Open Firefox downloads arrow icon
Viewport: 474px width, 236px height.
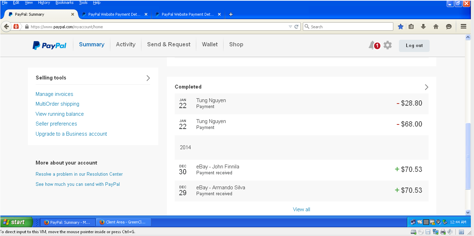click(423, 26)
